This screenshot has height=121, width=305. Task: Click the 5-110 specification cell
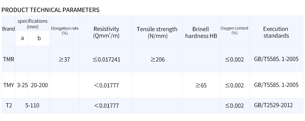pos(32,106)
